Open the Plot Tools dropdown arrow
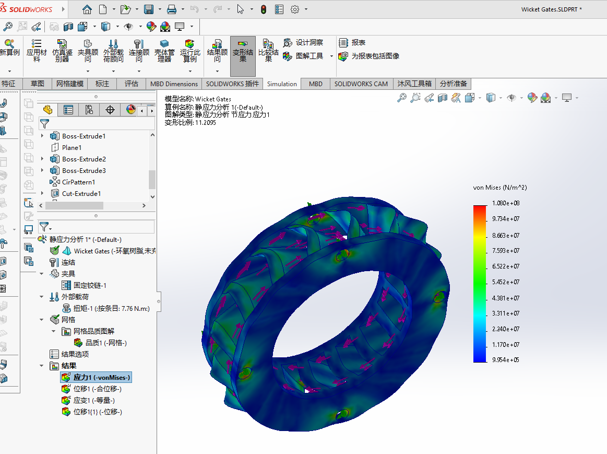The image size is (607, 454). point(331,56)
